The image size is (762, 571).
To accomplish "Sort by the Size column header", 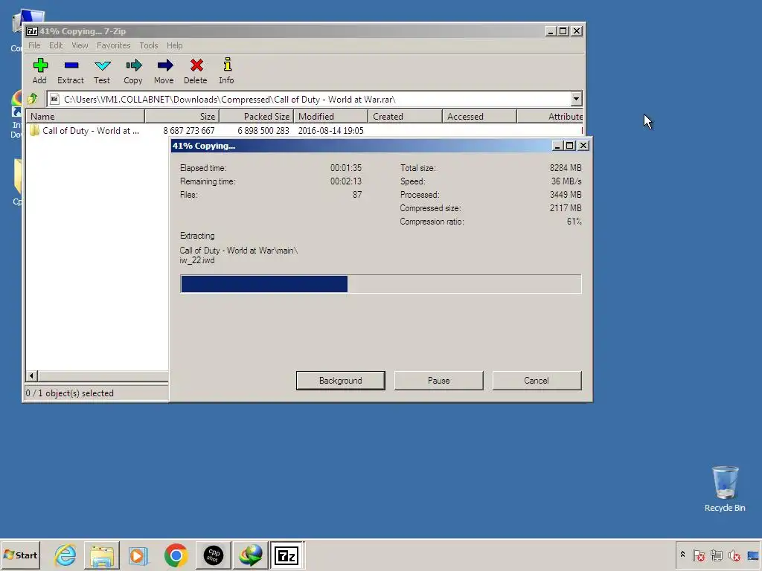I will click(x=182, y=117).
